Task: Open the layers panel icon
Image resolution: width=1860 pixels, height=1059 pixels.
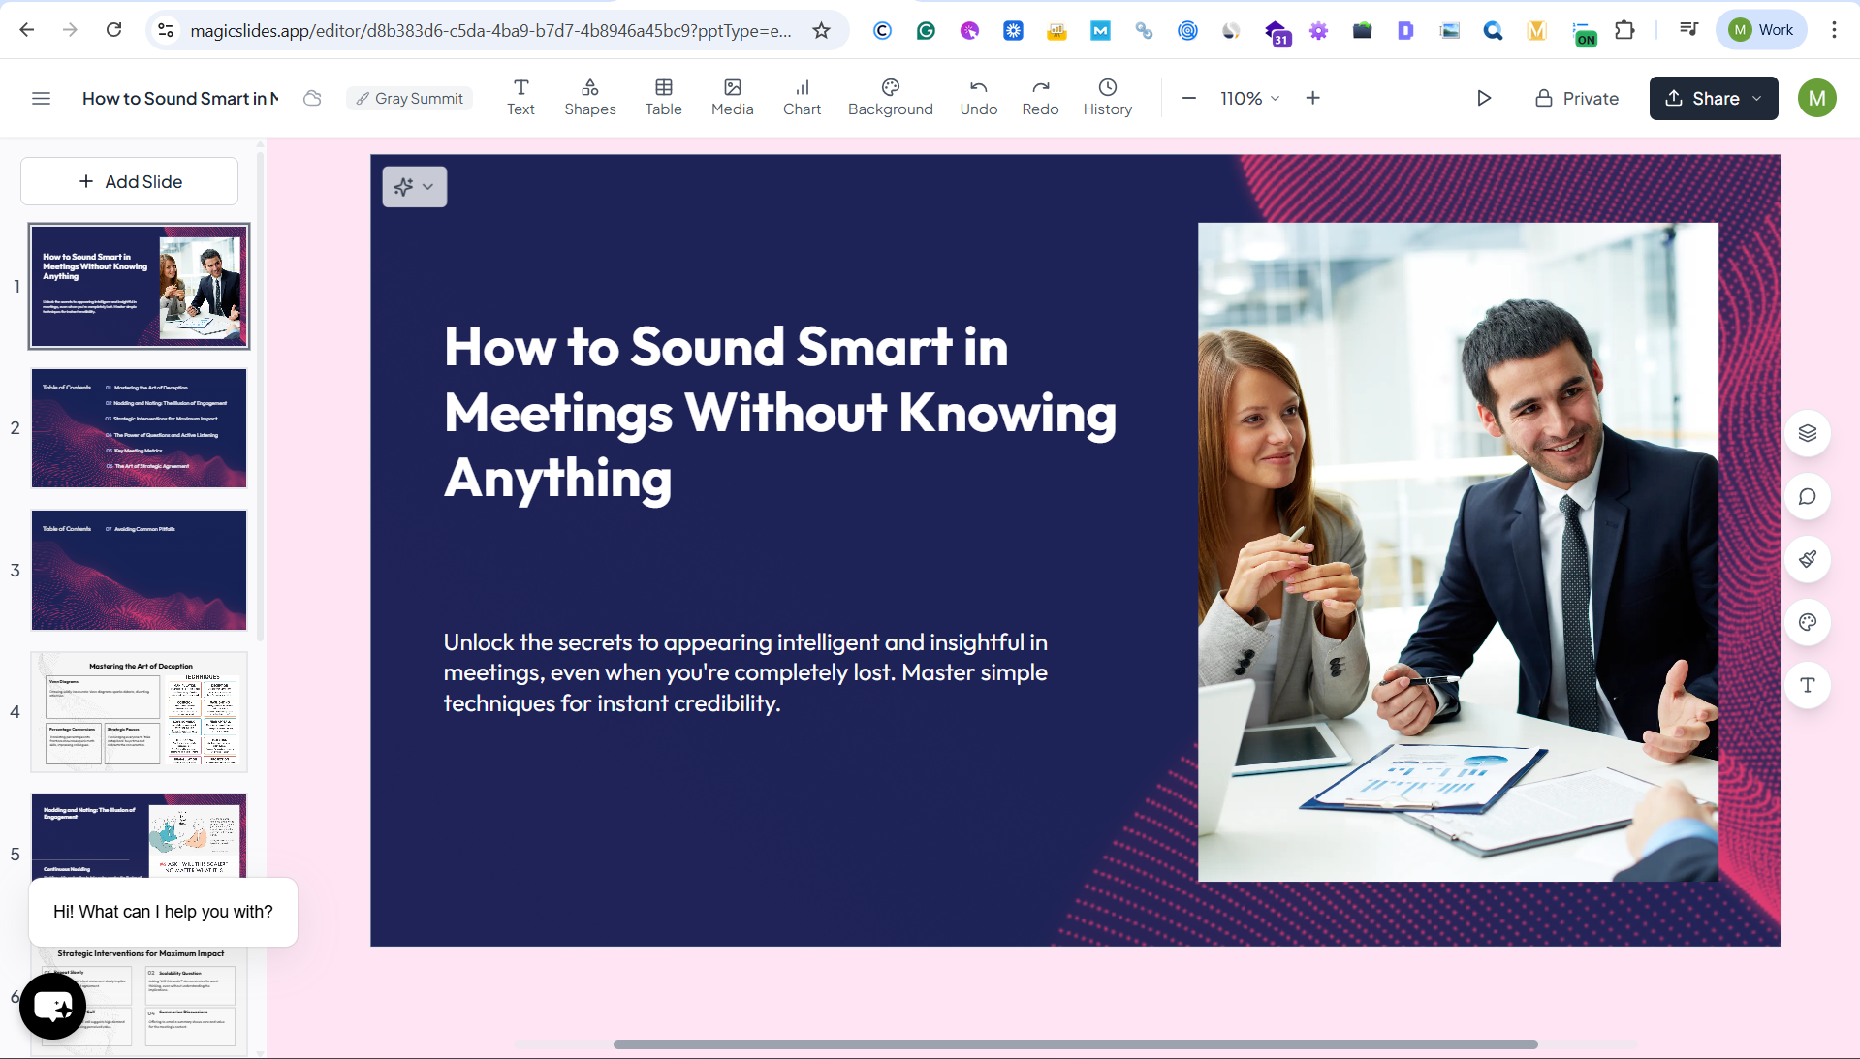Action: click(1807, 433)
